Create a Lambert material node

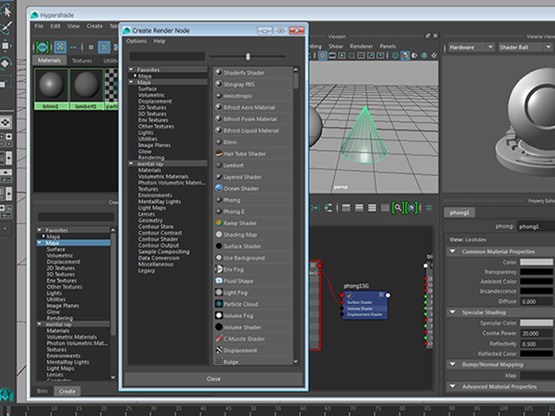pyautogui.click(x=252, y=166)
